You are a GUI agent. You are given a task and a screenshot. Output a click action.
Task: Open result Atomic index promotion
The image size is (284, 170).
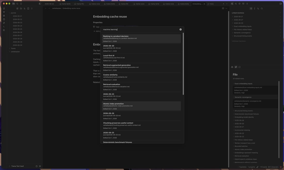(x=141, y=106)
